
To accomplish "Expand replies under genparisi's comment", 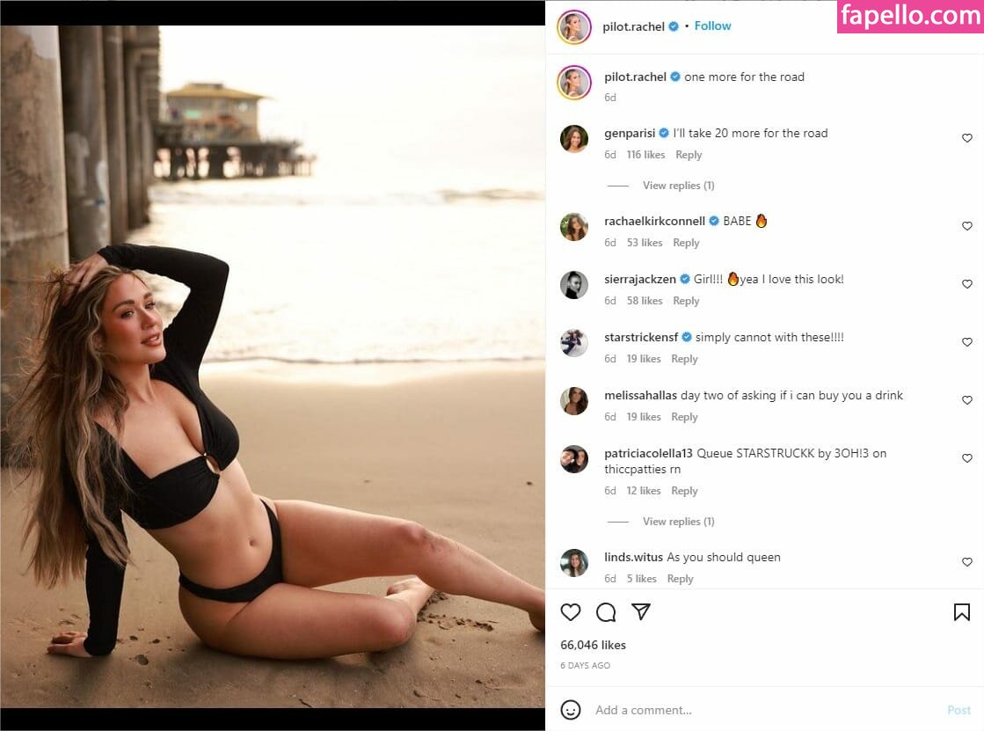I will [x=678, y=186].
